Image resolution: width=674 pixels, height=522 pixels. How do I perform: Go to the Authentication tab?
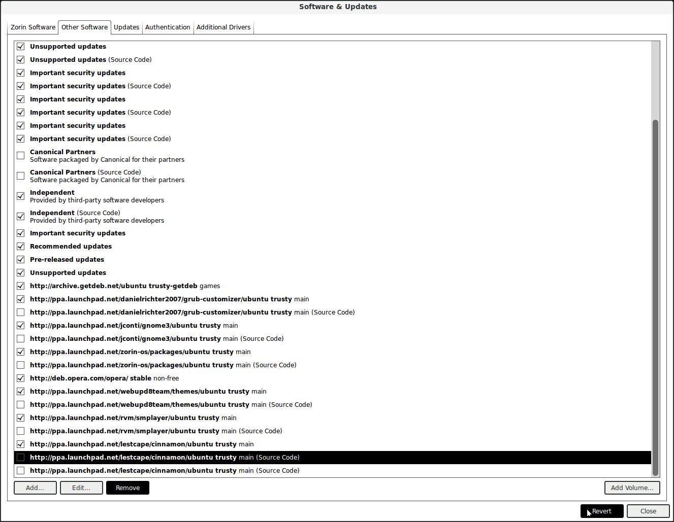pyautogui.click(x=168, y=27)
